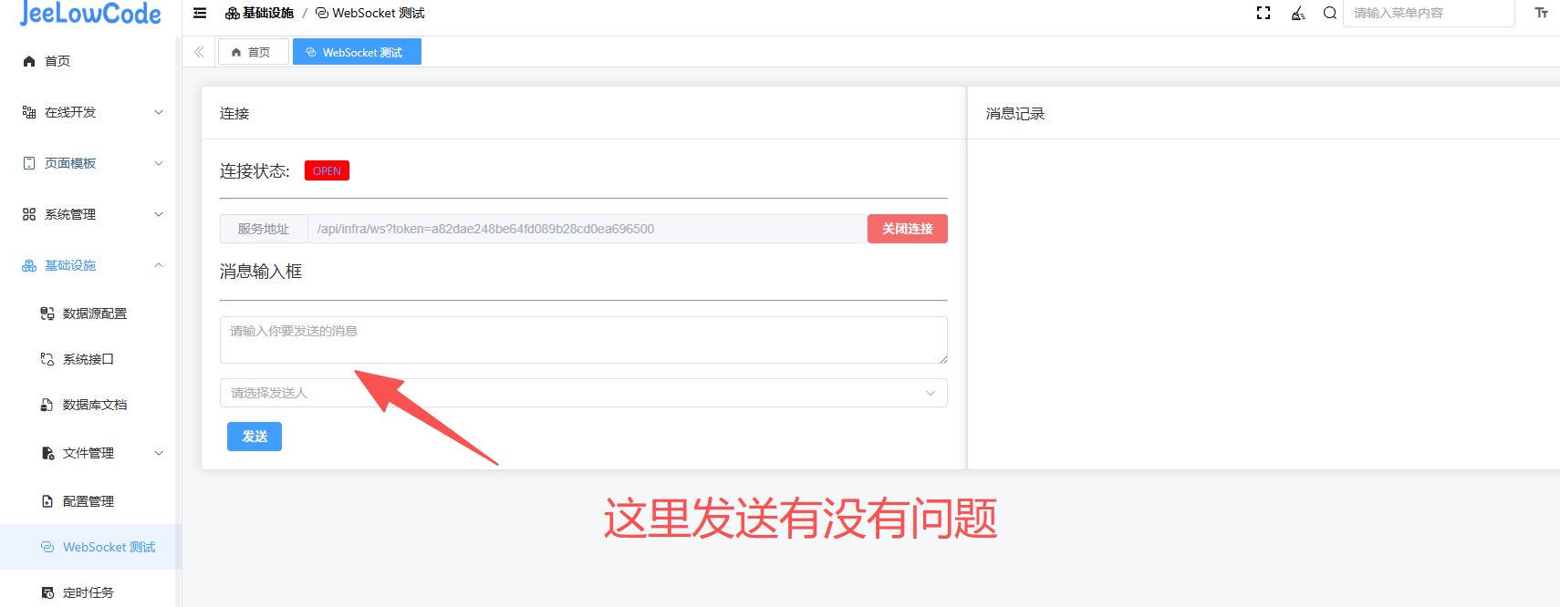
Task: Click the search magnifier icon
Action: click(1330, 13)
